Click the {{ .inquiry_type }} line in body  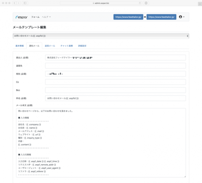tap(30, 138)
